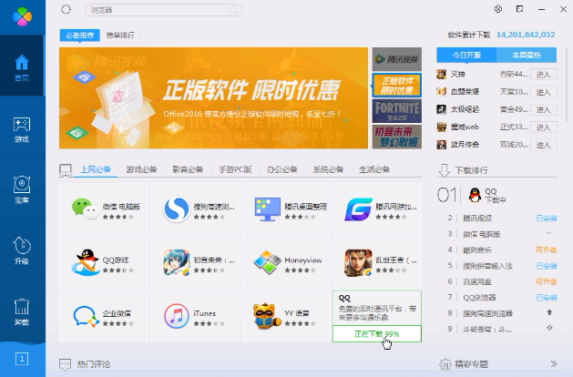Open the main menu icon in title bar
Image resolution: width=573 pixels, height=377 pixels.
point(519,9)
